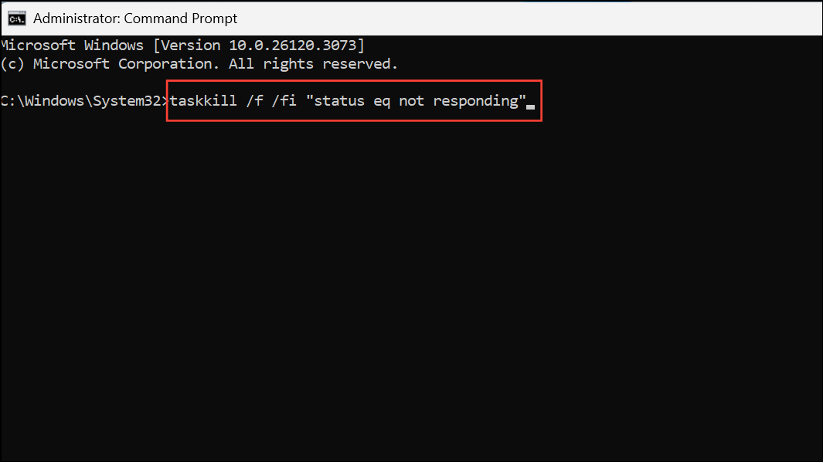The image size is (823, 462).
Task: Click the C:\Windows\System32 prompt path
Action: click(81, 100)
